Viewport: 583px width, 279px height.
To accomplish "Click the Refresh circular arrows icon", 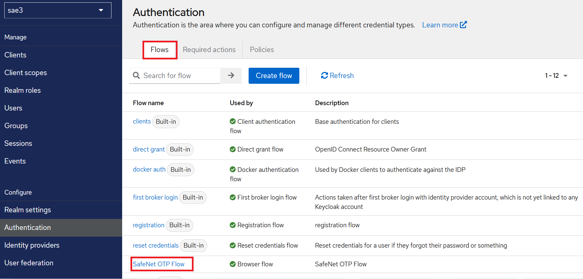I will point(324,76).
